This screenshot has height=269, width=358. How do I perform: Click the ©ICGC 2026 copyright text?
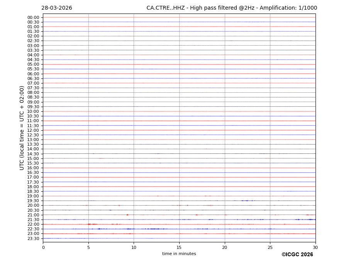[297, 255]
